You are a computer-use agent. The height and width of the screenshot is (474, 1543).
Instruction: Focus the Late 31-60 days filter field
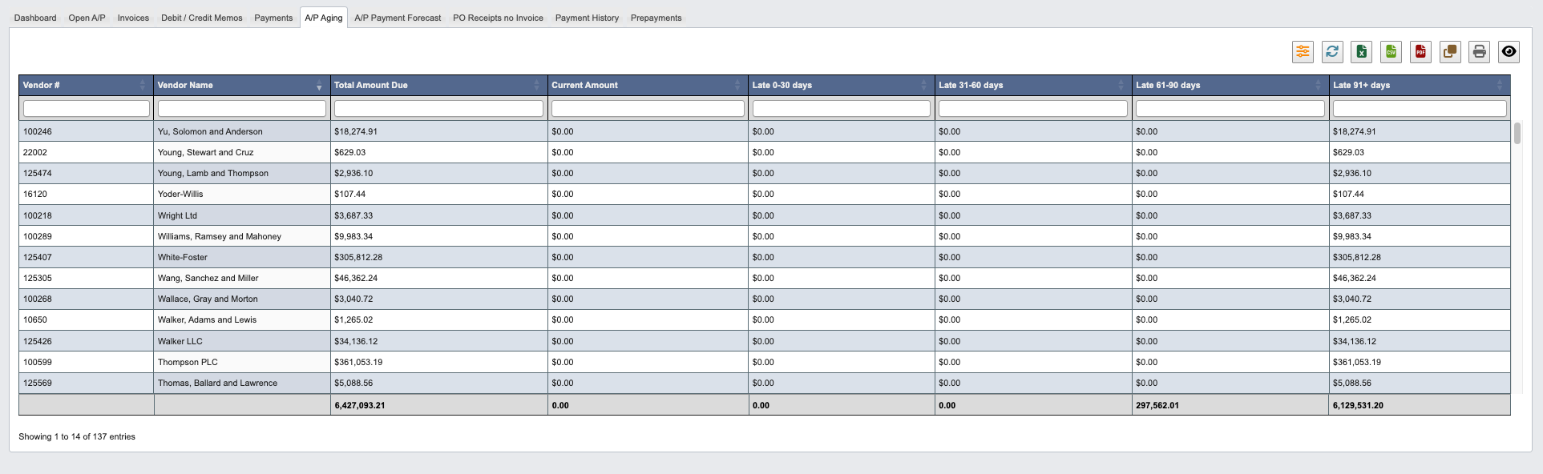click(x=1033, y=108)
